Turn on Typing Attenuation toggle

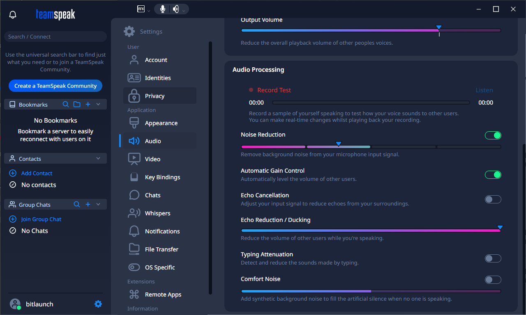(x=493, y=258)
